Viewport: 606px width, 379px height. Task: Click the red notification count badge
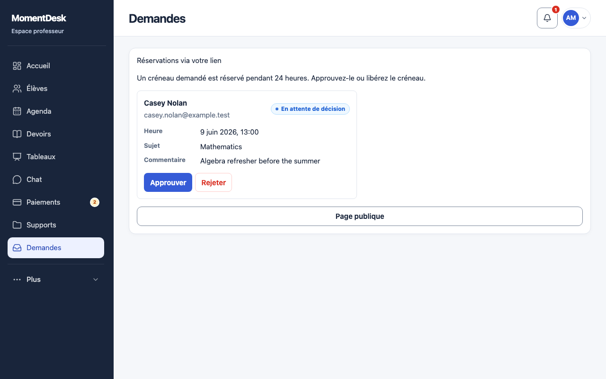[556, 9]
